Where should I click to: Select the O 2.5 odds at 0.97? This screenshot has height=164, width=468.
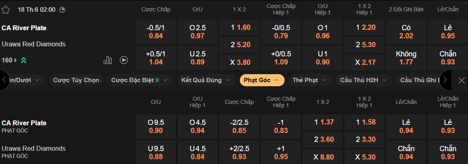pos(198,32)
